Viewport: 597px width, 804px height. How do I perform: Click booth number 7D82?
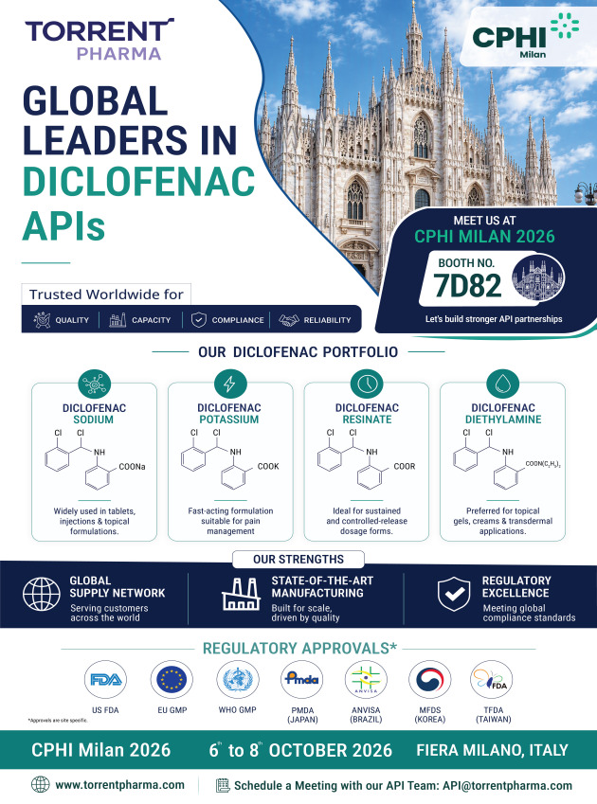[467, 286]
